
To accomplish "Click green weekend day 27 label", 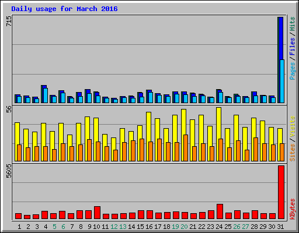I will 245,227.
